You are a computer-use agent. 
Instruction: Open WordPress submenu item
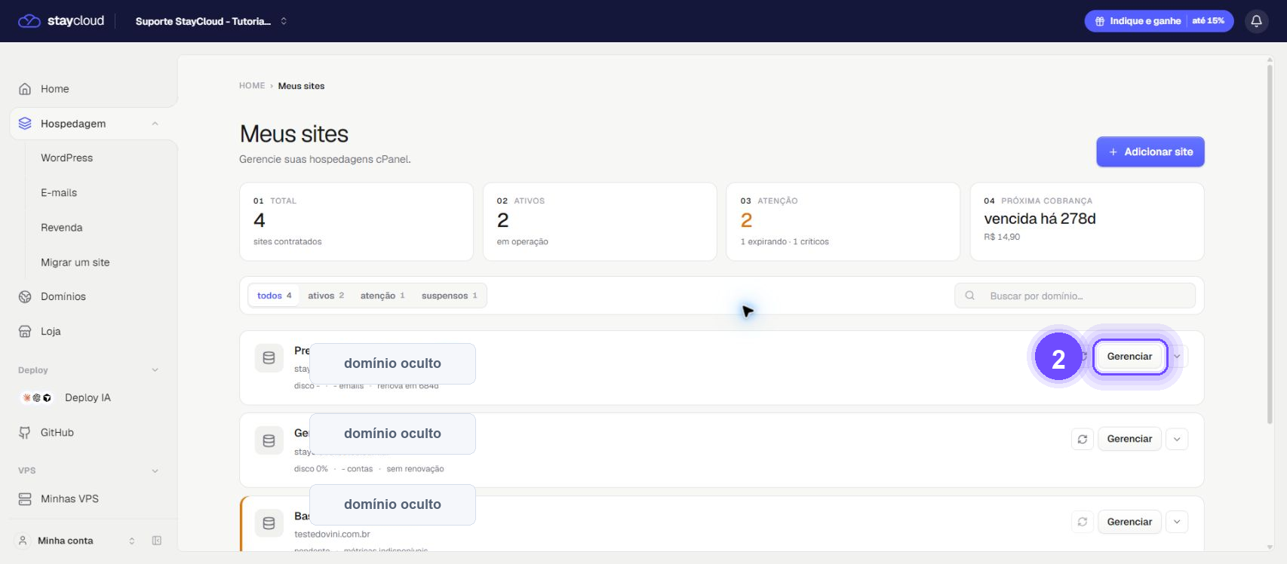pos(67,158)
